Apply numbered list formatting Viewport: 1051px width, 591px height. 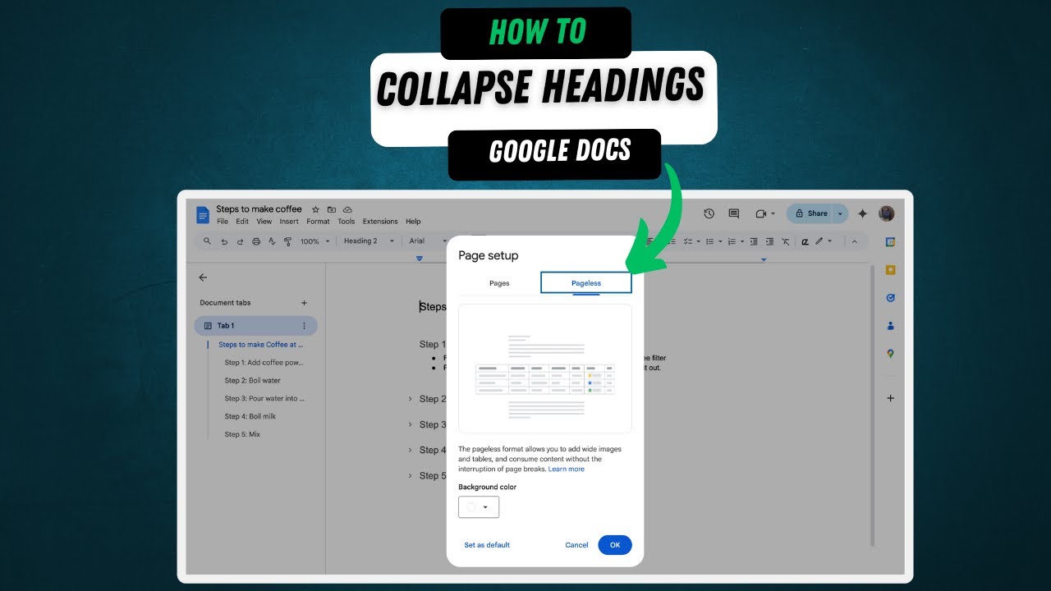coord(732,241)
